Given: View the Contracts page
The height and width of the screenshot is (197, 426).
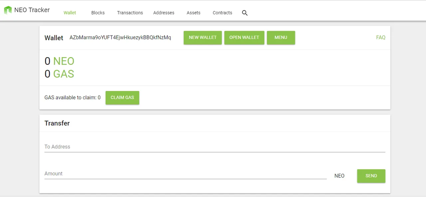Looking at the screenshot, I should coord(222,13).
